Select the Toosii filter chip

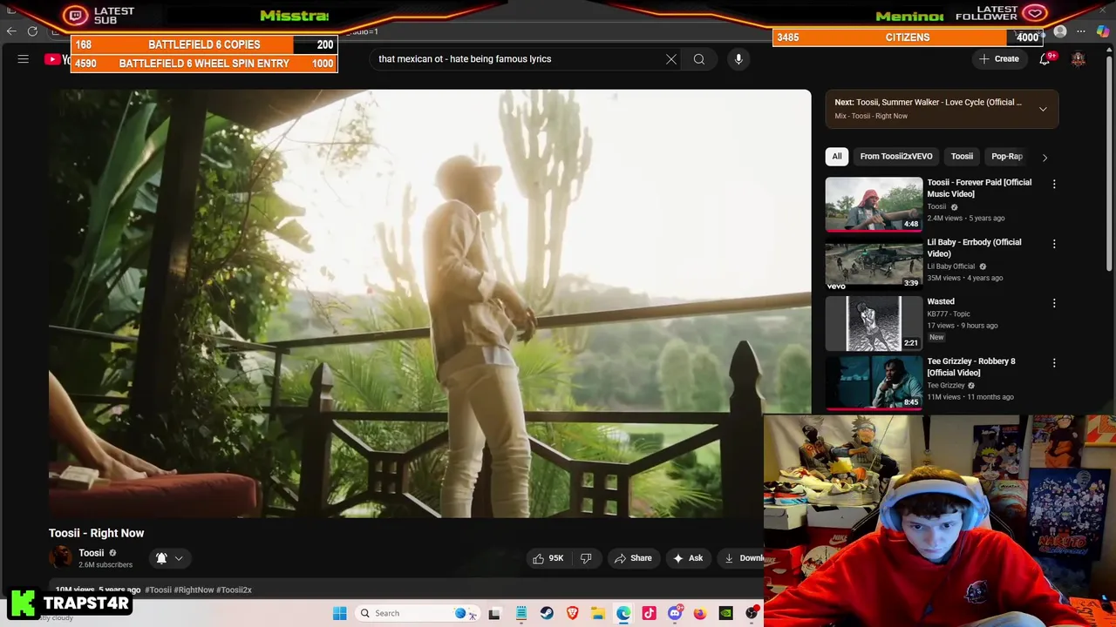tap(962, 157)
